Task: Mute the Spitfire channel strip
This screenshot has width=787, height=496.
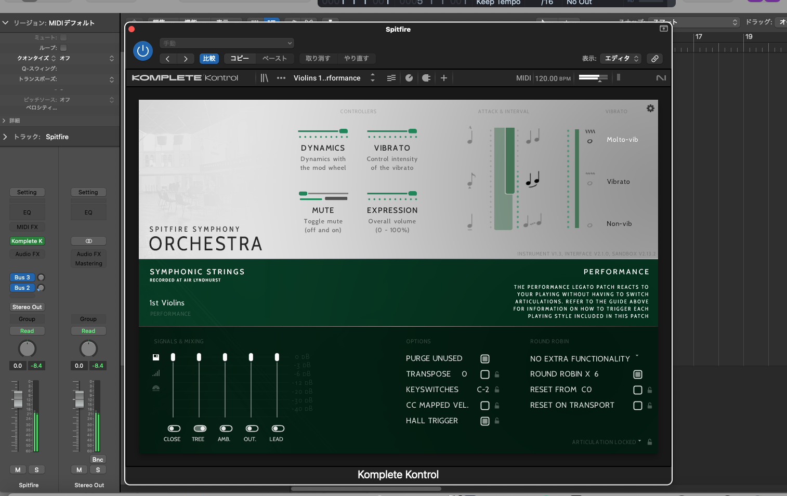Action: coord(18,470)
